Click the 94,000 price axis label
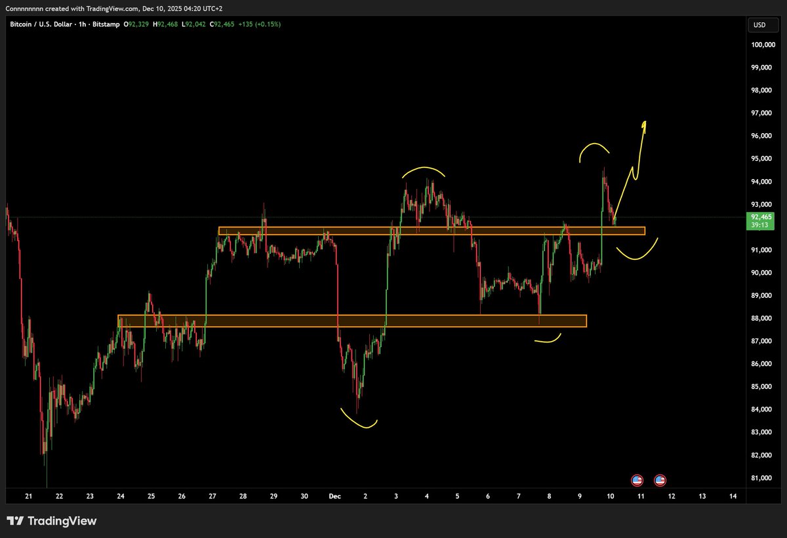 click(763, 182)
